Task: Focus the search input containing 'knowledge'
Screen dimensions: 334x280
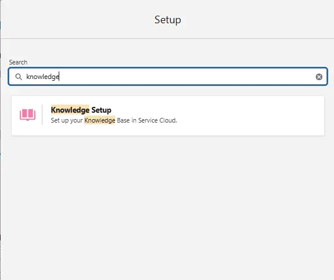Action: pos(168,77)
